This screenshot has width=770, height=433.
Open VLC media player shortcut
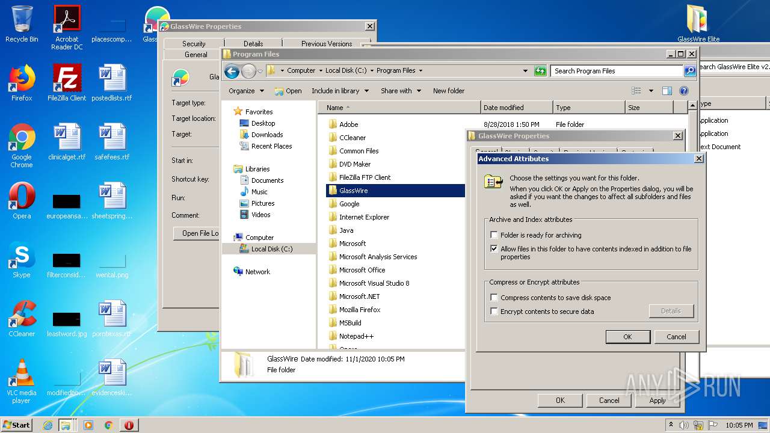[22, 381]
